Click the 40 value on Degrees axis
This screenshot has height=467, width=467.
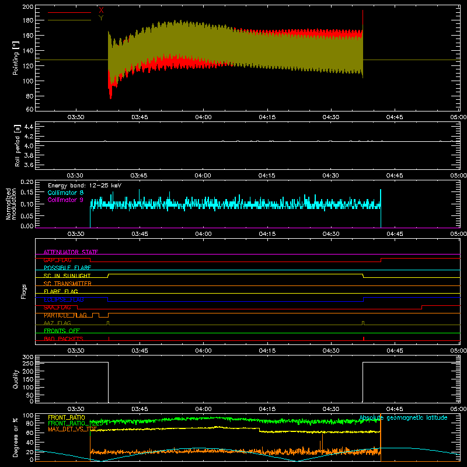click(30, 442)
